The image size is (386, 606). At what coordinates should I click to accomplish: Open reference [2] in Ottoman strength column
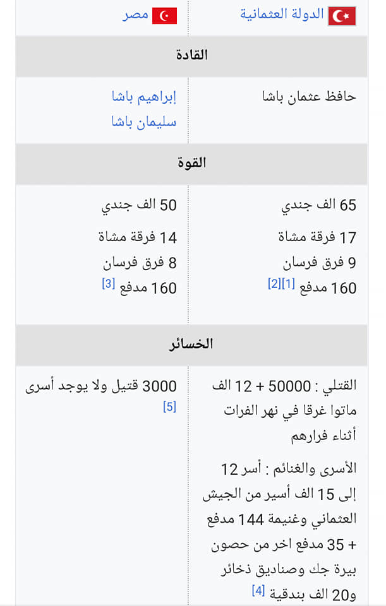click(274, 283)
